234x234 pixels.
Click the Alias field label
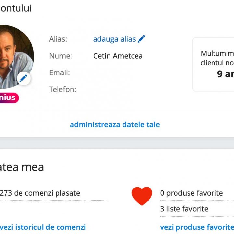[58, 39]
